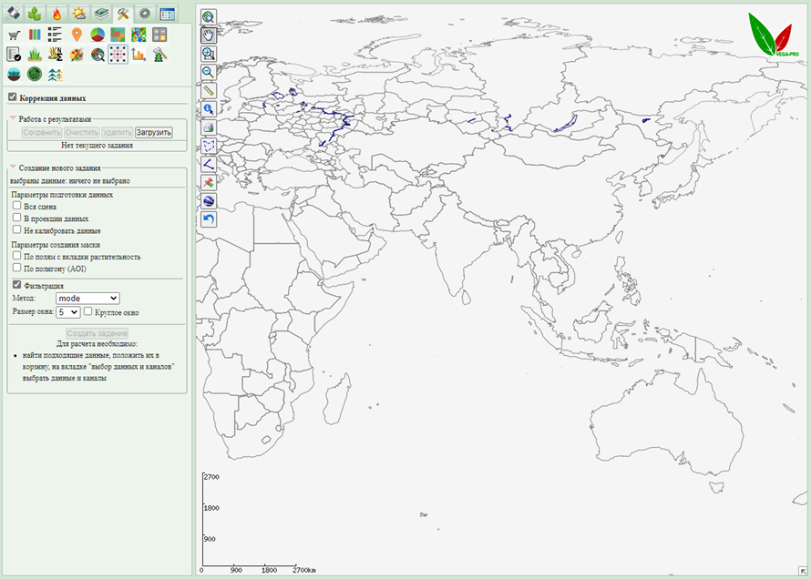Select the polygon drawing tool
Viewport: 811px width, 579px height.
point(209,146)
